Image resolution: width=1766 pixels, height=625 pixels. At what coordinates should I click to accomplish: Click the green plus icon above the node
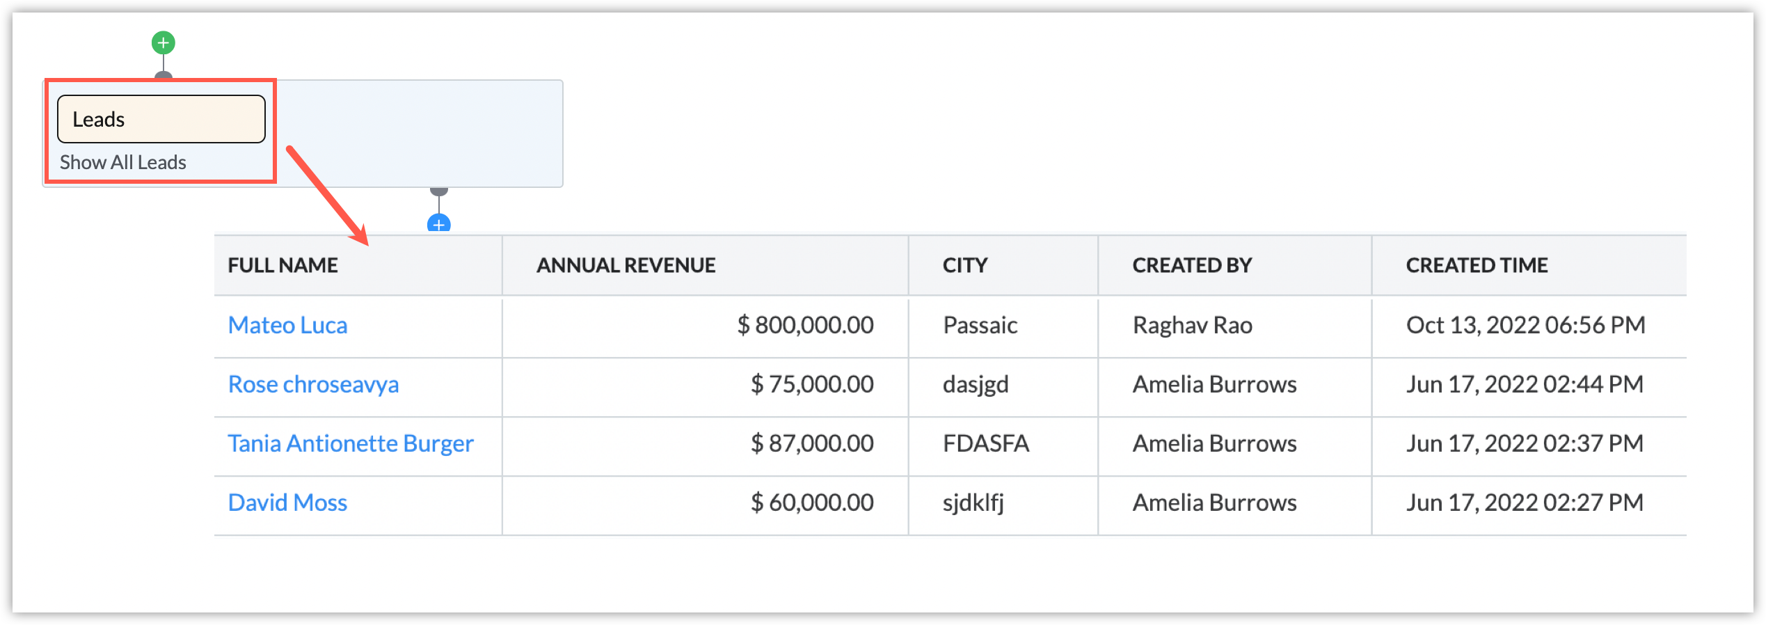[x=163, y=43]
